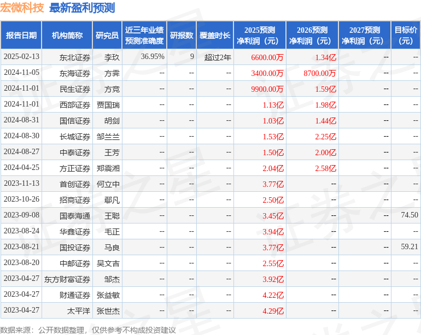Click the 4.29亿 forecast value

(x=273, y=311)
